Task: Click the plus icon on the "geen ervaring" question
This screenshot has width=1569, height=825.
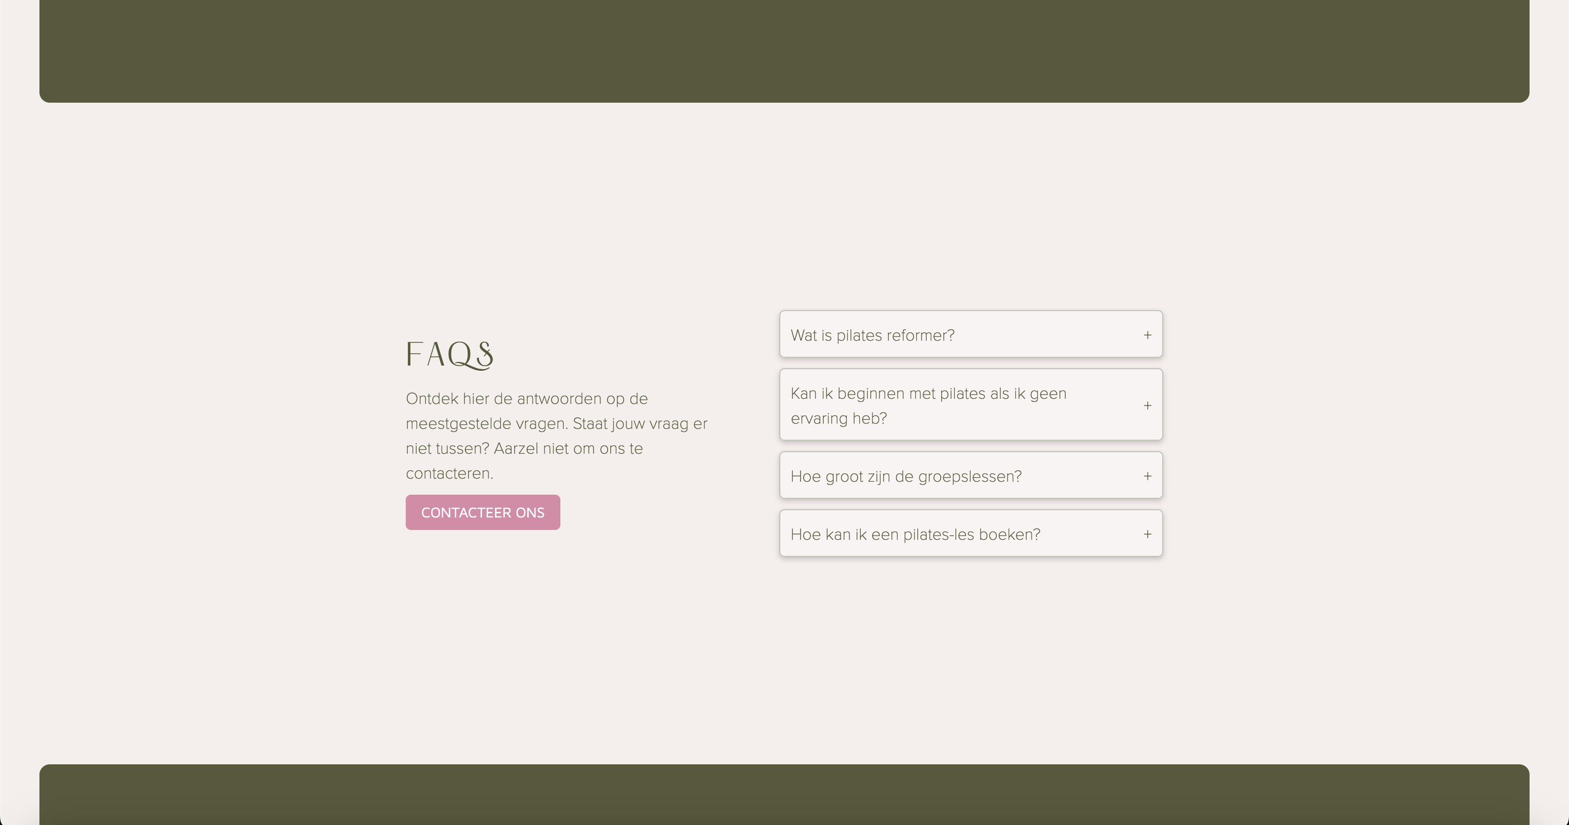Action: 1147,405
